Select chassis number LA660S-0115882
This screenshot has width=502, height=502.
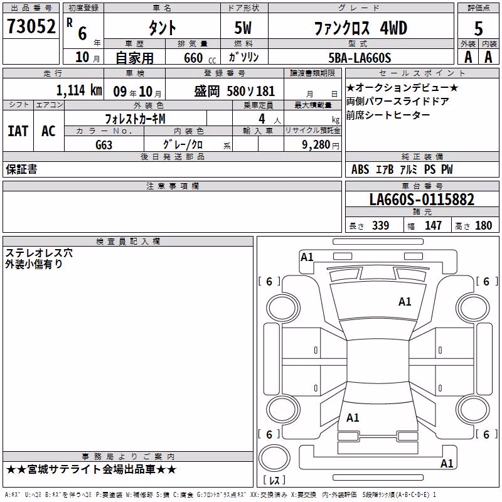422,200
